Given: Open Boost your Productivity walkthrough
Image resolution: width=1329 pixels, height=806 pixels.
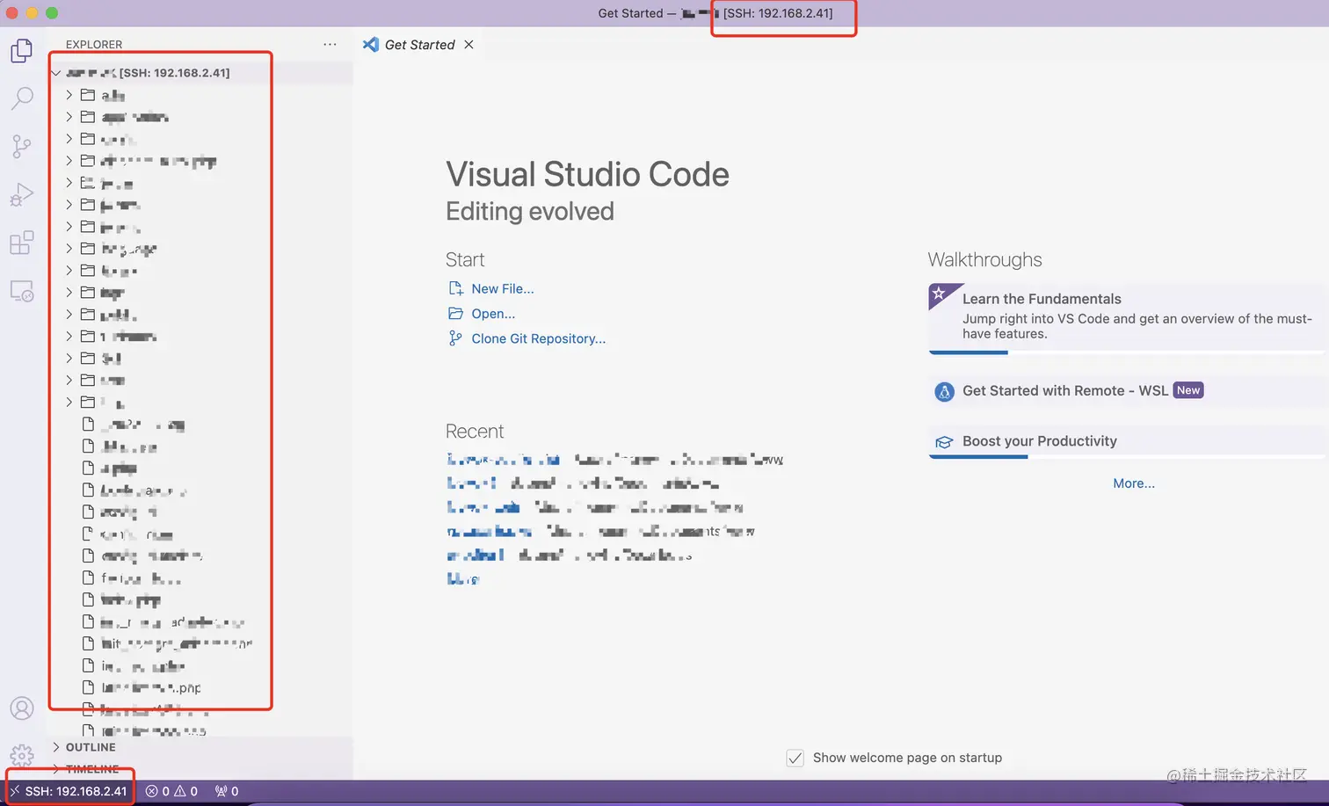Looking at the screenshot, I should point(1126,442).
